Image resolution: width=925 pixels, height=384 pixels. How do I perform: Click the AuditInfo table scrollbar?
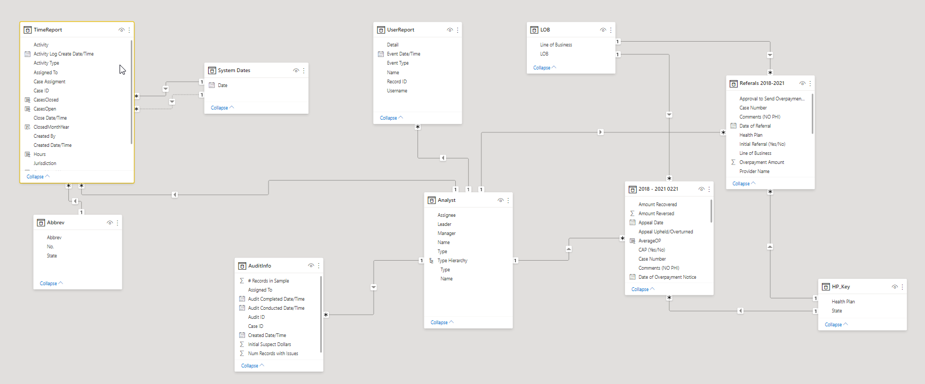pos(321,314)
